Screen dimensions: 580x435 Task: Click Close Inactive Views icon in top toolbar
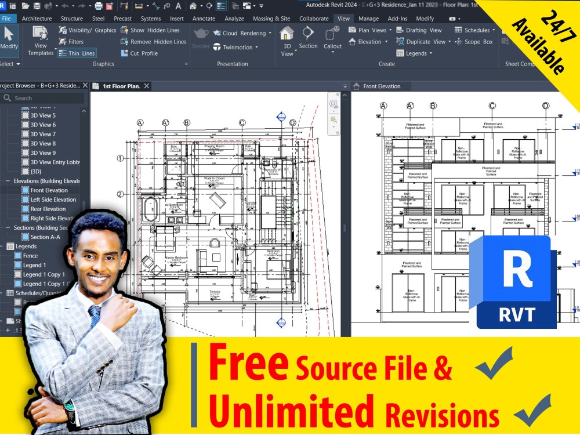point(235,6)
